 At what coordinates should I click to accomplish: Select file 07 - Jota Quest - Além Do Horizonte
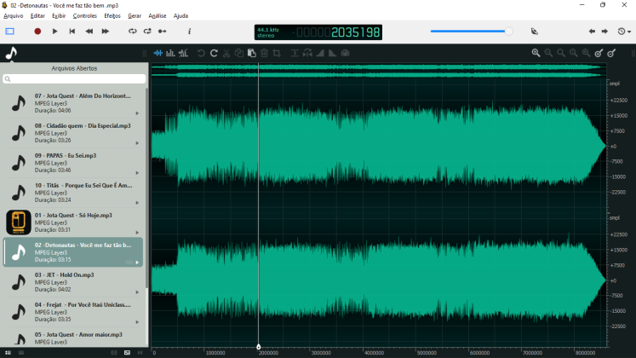[73, 103]
